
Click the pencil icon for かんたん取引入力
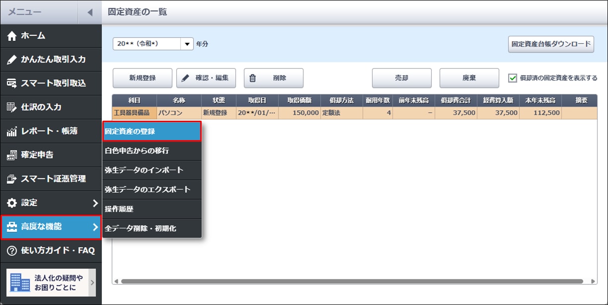tap(12, 60)
